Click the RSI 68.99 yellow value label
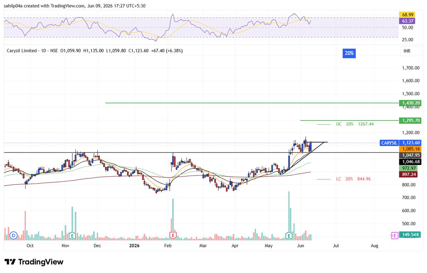The image size is (427, 273). [407, 15]
